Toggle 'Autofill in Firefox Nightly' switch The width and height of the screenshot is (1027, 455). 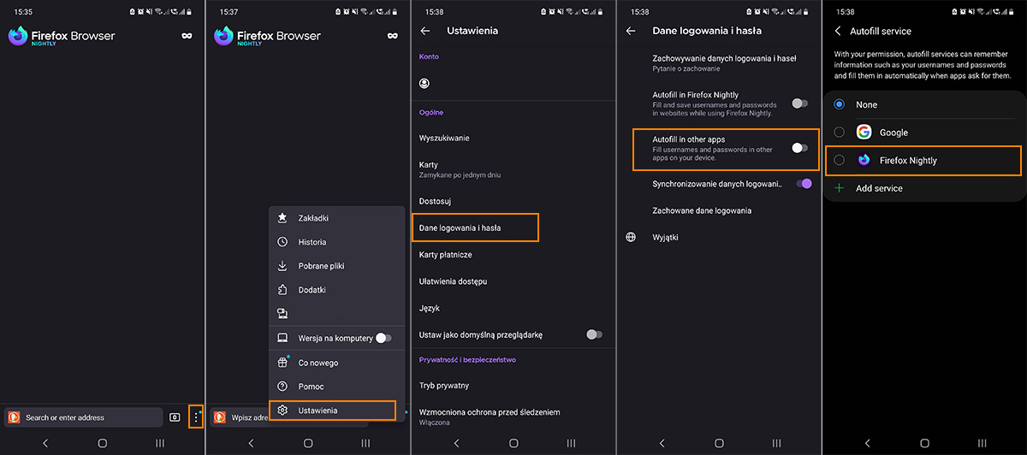(800, 103)
